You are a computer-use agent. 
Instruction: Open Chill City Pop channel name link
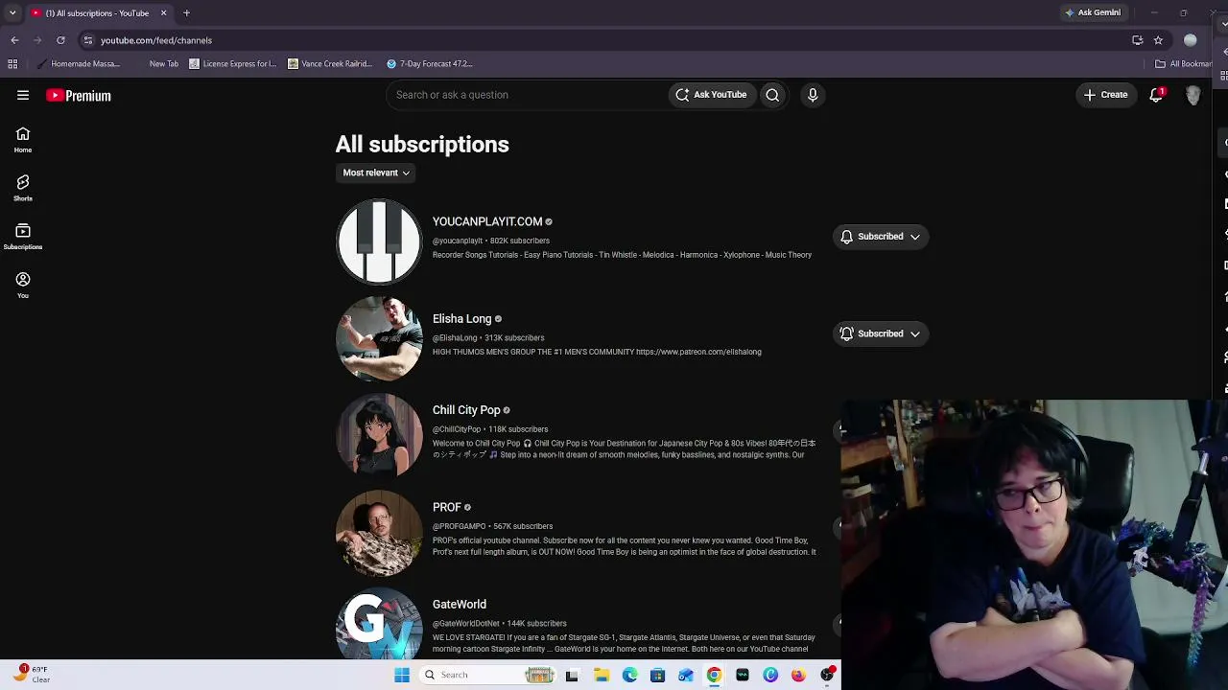point(466,410)
